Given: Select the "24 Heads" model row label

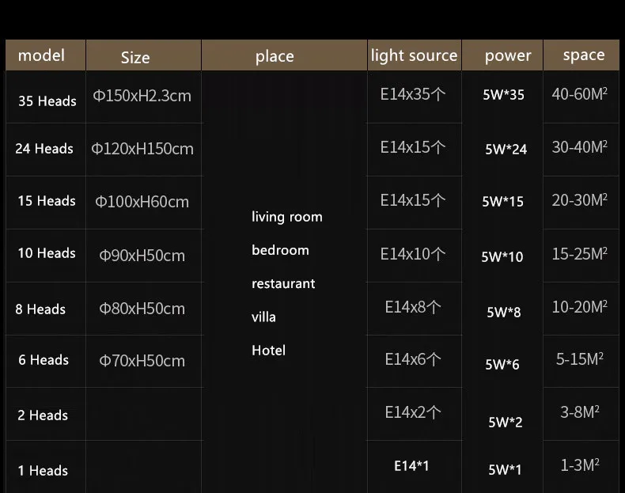Looking at the screenshot, I should point(44,149).
